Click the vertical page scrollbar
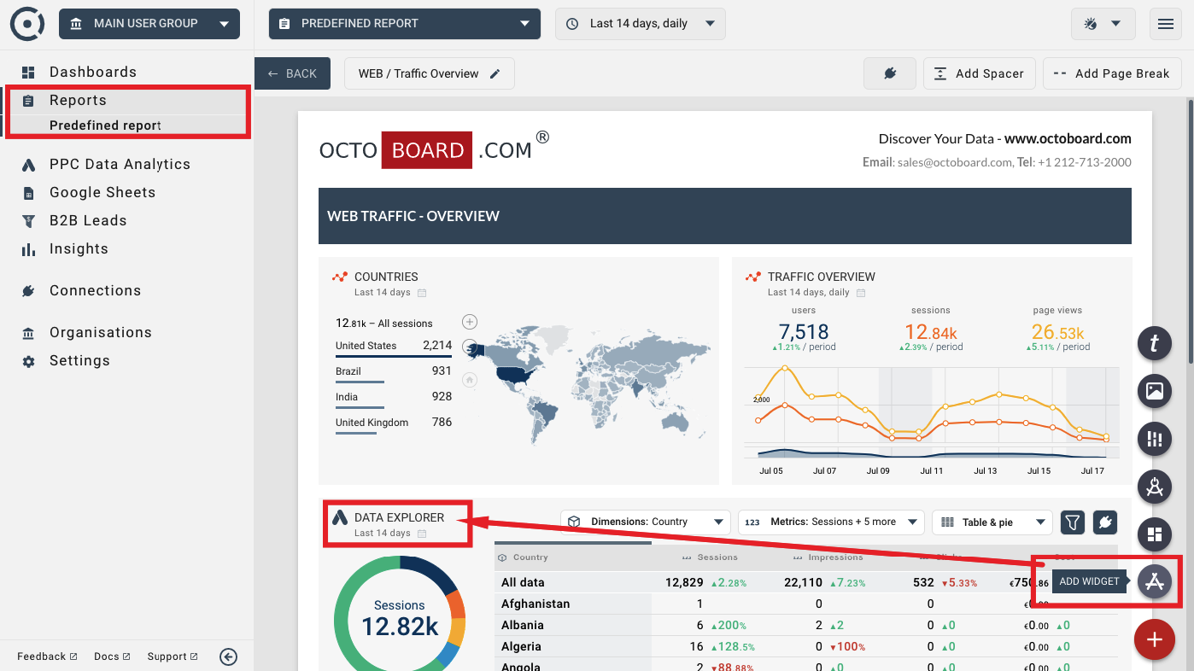The image size is (1194, 671). (1190, 230)
